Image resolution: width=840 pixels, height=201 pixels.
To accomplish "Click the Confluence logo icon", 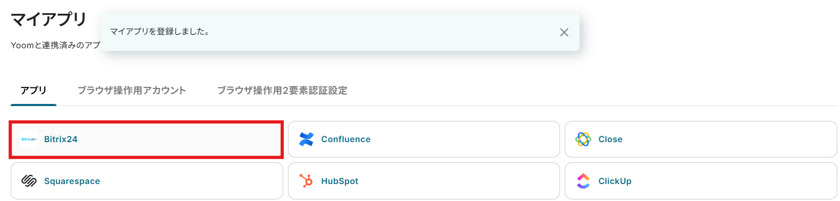I will (x=307, y=139).
